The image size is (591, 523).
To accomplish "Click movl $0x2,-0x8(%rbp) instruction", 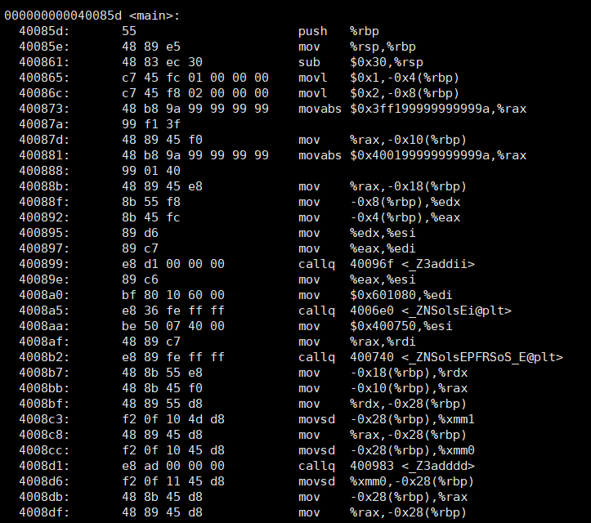I will click(378, 93).
